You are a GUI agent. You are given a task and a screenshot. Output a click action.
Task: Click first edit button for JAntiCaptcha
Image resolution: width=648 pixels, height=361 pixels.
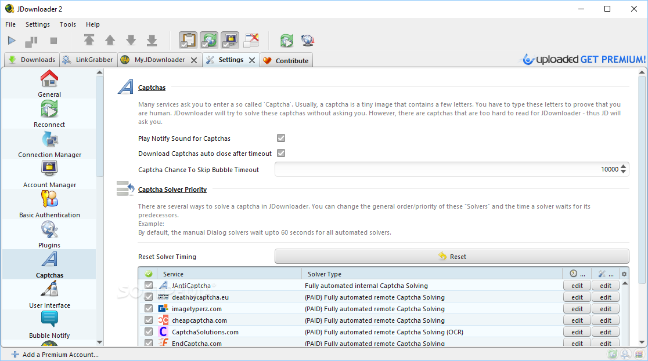[577, 286]
